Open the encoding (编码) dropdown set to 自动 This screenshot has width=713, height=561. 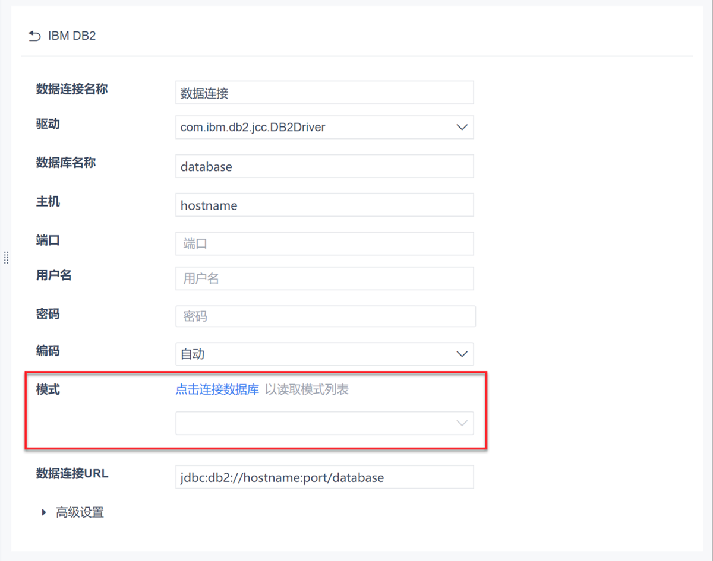(324, 354)
